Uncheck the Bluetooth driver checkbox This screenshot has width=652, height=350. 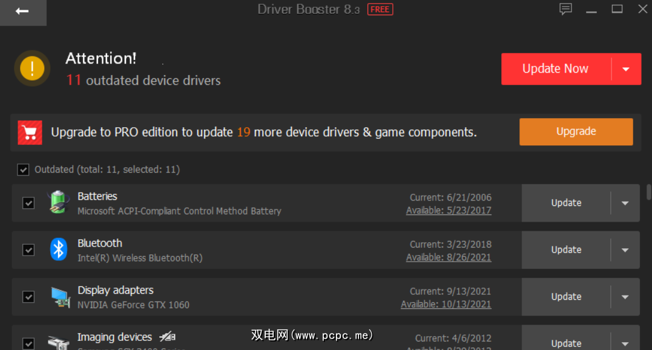click(x=28, y=250)
